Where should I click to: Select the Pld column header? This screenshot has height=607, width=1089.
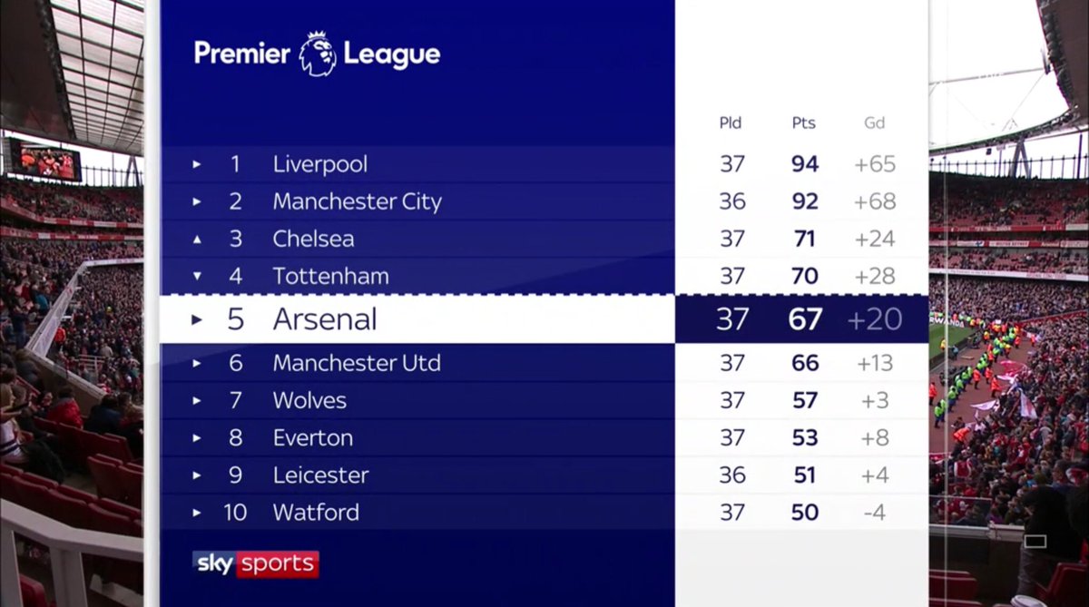pyautogui.click(x=731, y=123)
